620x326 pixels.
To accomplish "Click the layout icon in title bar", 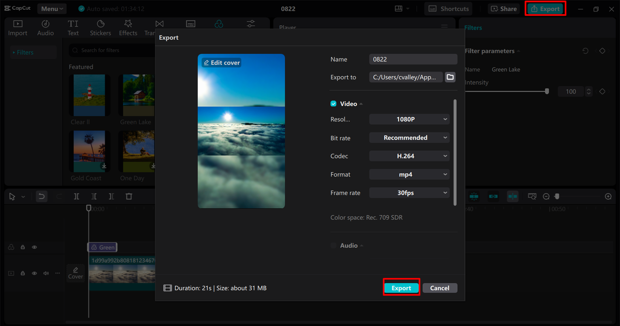I will tap(399, 9).
